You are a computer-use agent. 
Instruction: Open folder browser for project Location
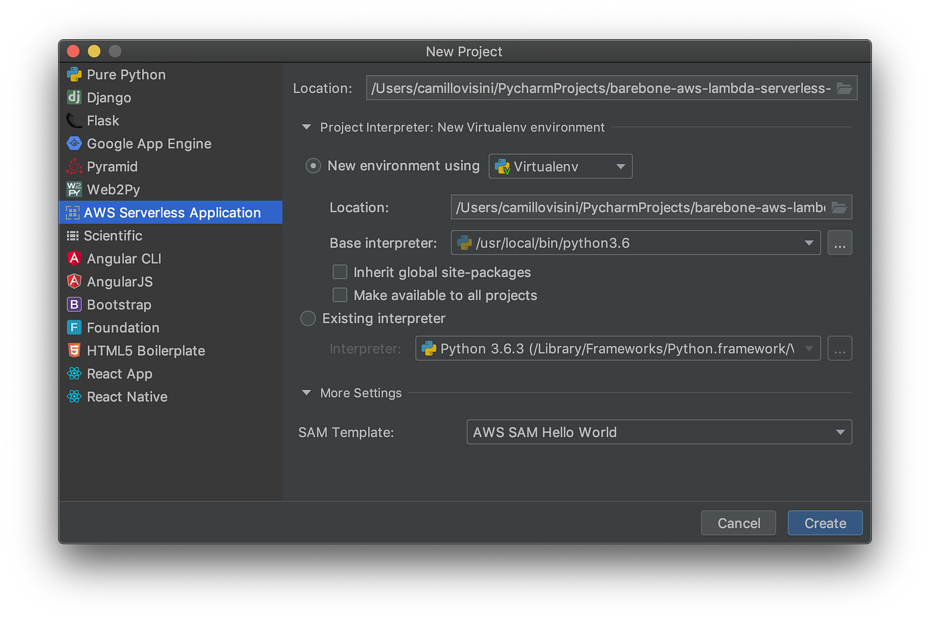pos(845,87)
